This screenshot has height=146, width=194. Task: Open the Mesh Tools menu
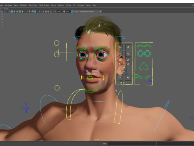pos(33,5)
